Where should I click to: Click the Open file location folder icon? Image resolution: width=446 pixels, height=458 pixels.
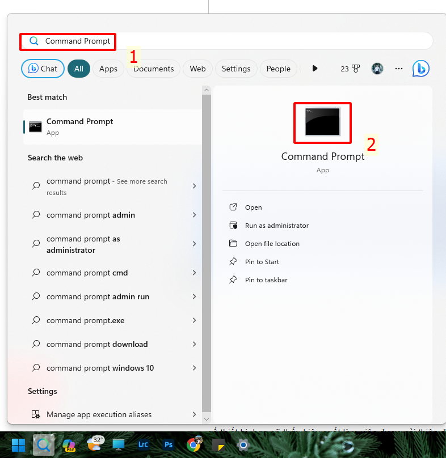[233, 243]
